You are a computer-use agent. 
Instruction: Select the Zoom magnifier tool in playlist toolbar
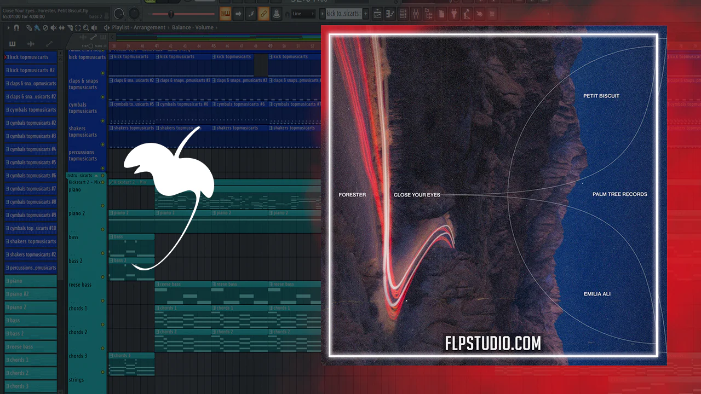[87, 27]
